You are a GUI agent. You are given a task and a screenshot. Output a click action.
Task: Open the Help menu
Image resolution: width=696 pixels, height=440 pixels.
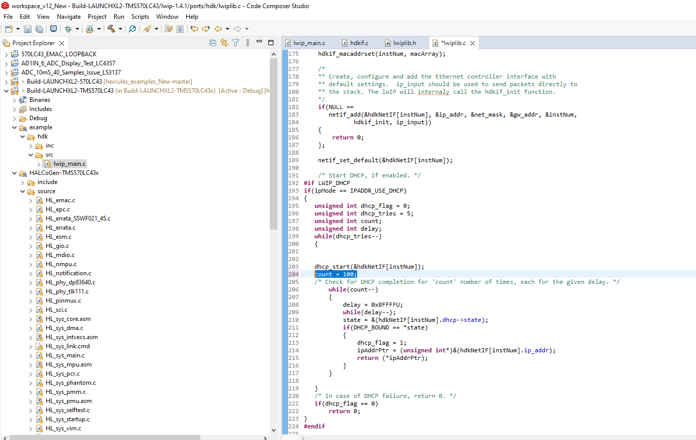click(192, 17)
